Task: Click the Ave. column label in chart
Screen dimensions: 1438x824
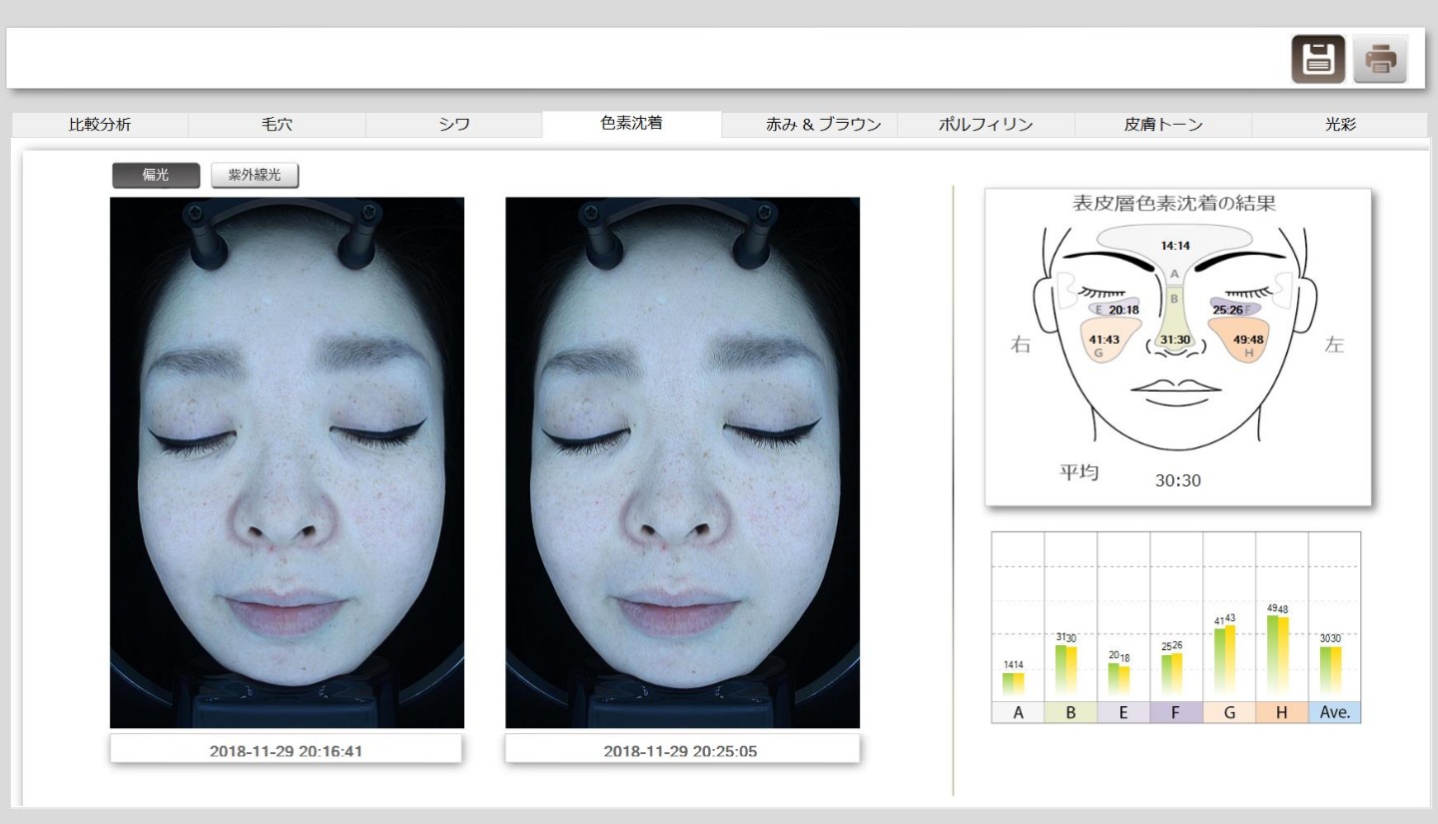Action: (x=1335, y=712)
